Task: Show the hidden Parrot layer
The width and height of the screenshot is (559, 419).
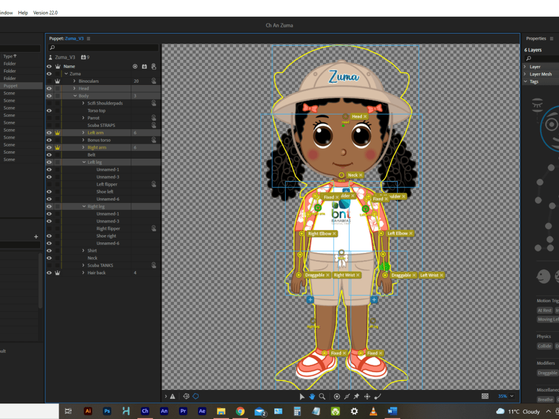Action: coord(49,118)
